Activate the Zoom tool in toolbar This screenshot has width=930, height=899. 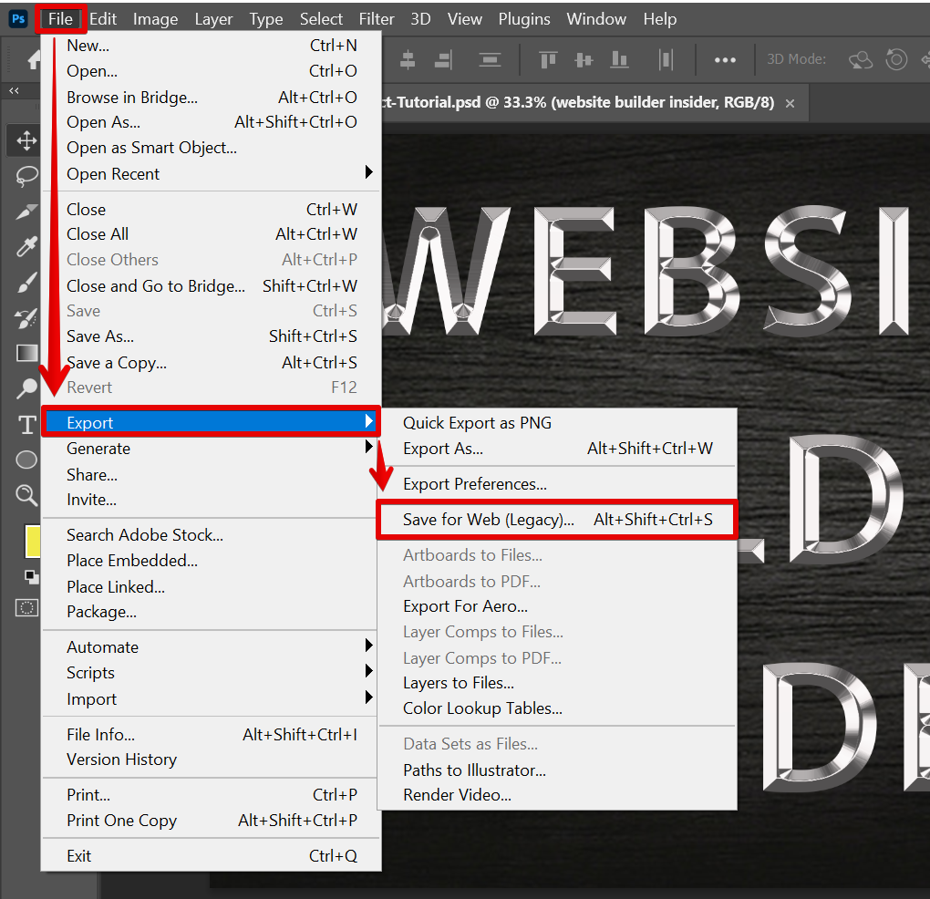pos(26,495)
